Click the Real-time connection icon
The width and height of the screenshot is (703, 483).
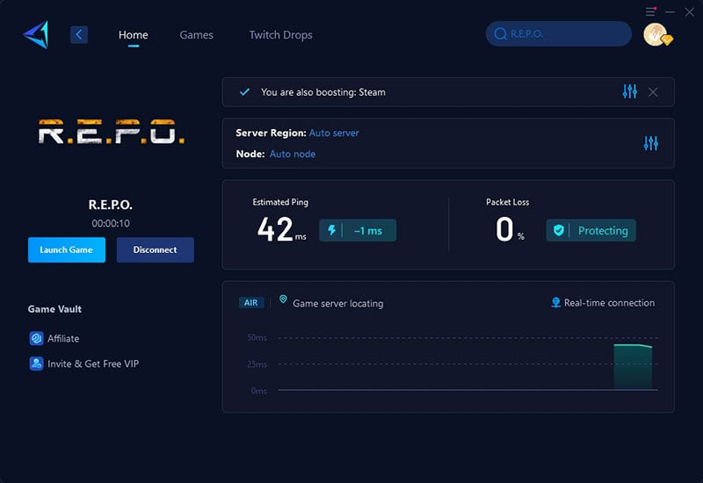click(x=555, y=303)
